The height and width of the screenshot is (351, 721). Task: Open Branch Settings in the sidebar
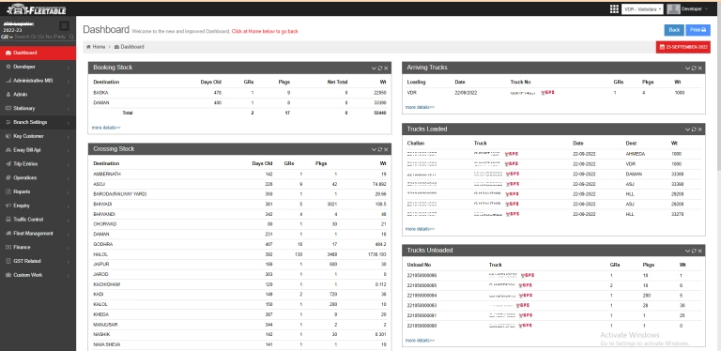pos(38,122)
